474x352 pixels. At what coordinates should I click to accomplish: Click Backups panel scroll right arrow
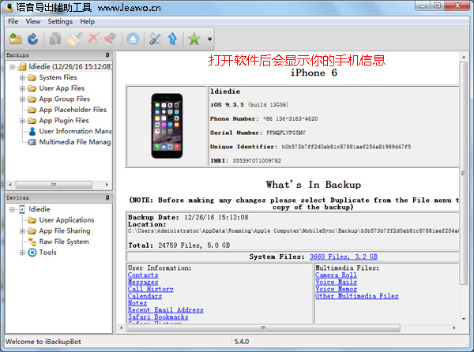click(x=107, y=185)
